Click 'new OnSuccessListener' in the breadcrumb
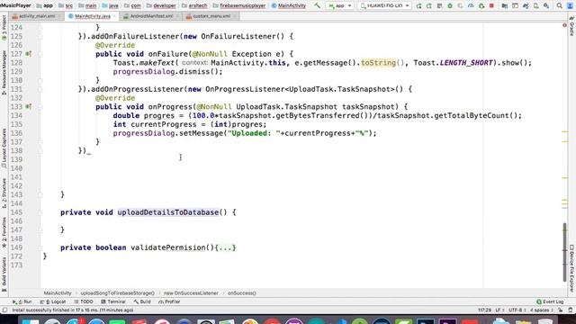 point(191,293)
